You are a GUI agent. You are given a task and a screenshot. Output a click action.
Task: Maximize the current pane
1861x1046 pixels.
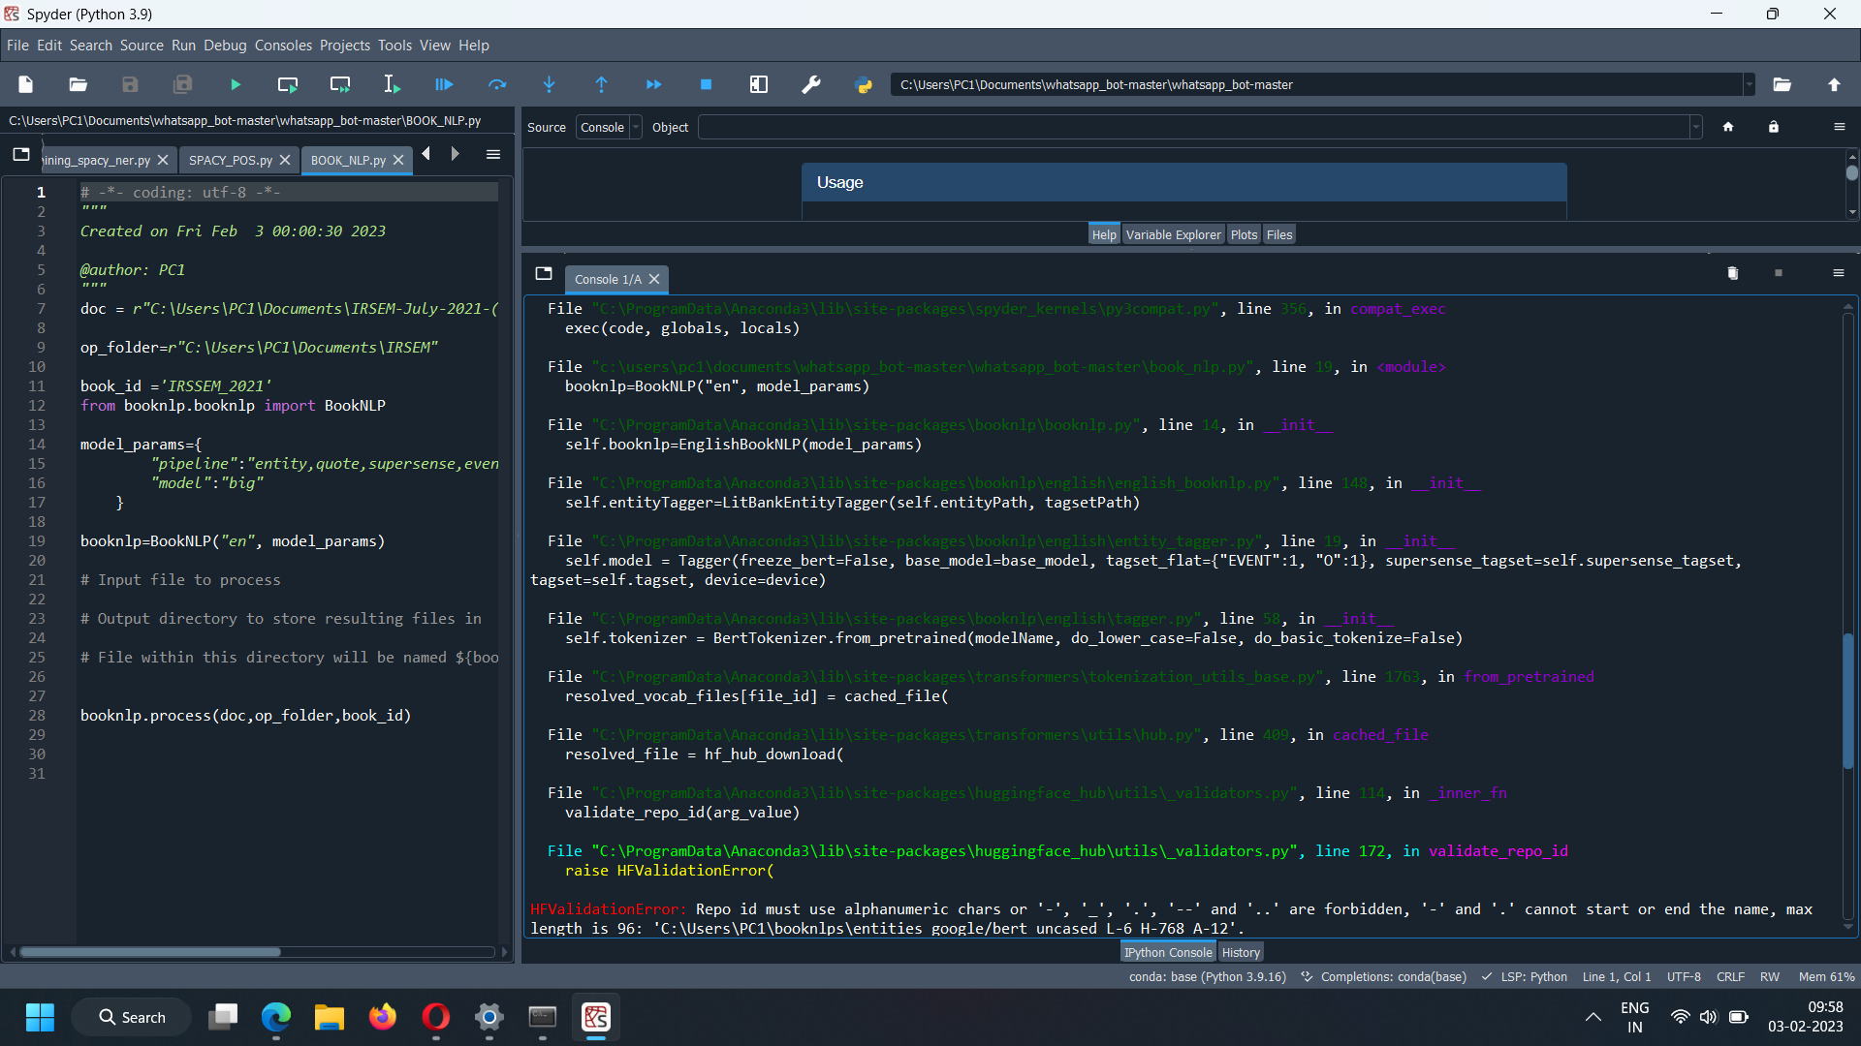click(759, 84)
